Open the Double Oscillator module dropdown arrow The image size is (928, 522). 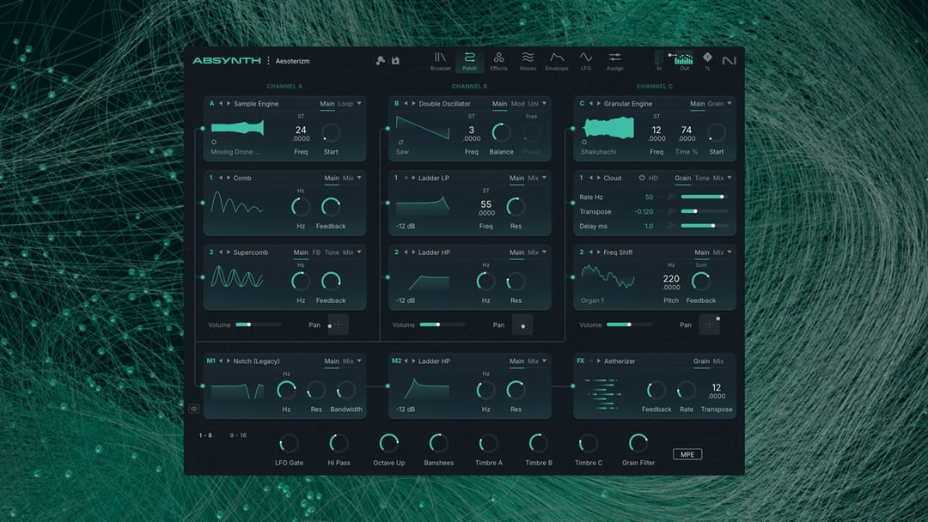tap(545, 104)
